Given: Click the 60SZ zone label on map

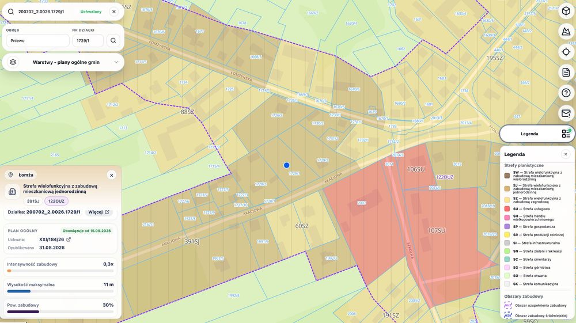Looking at the screenshot, I should tap(302, 226).
